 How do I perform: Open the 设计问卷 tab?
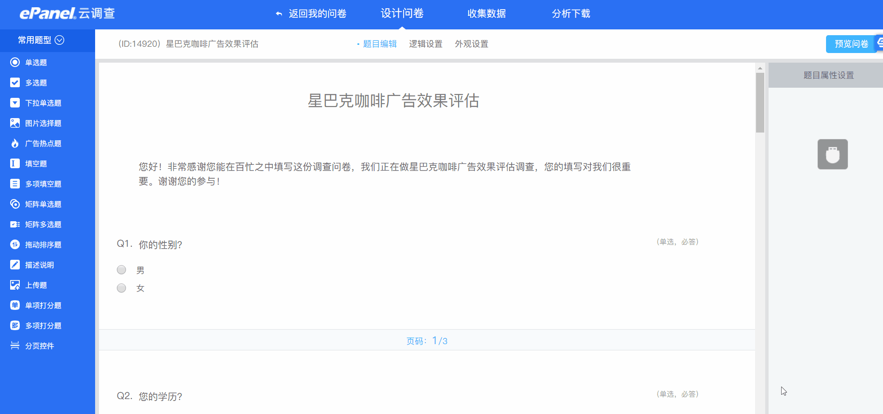click(402, 13)
